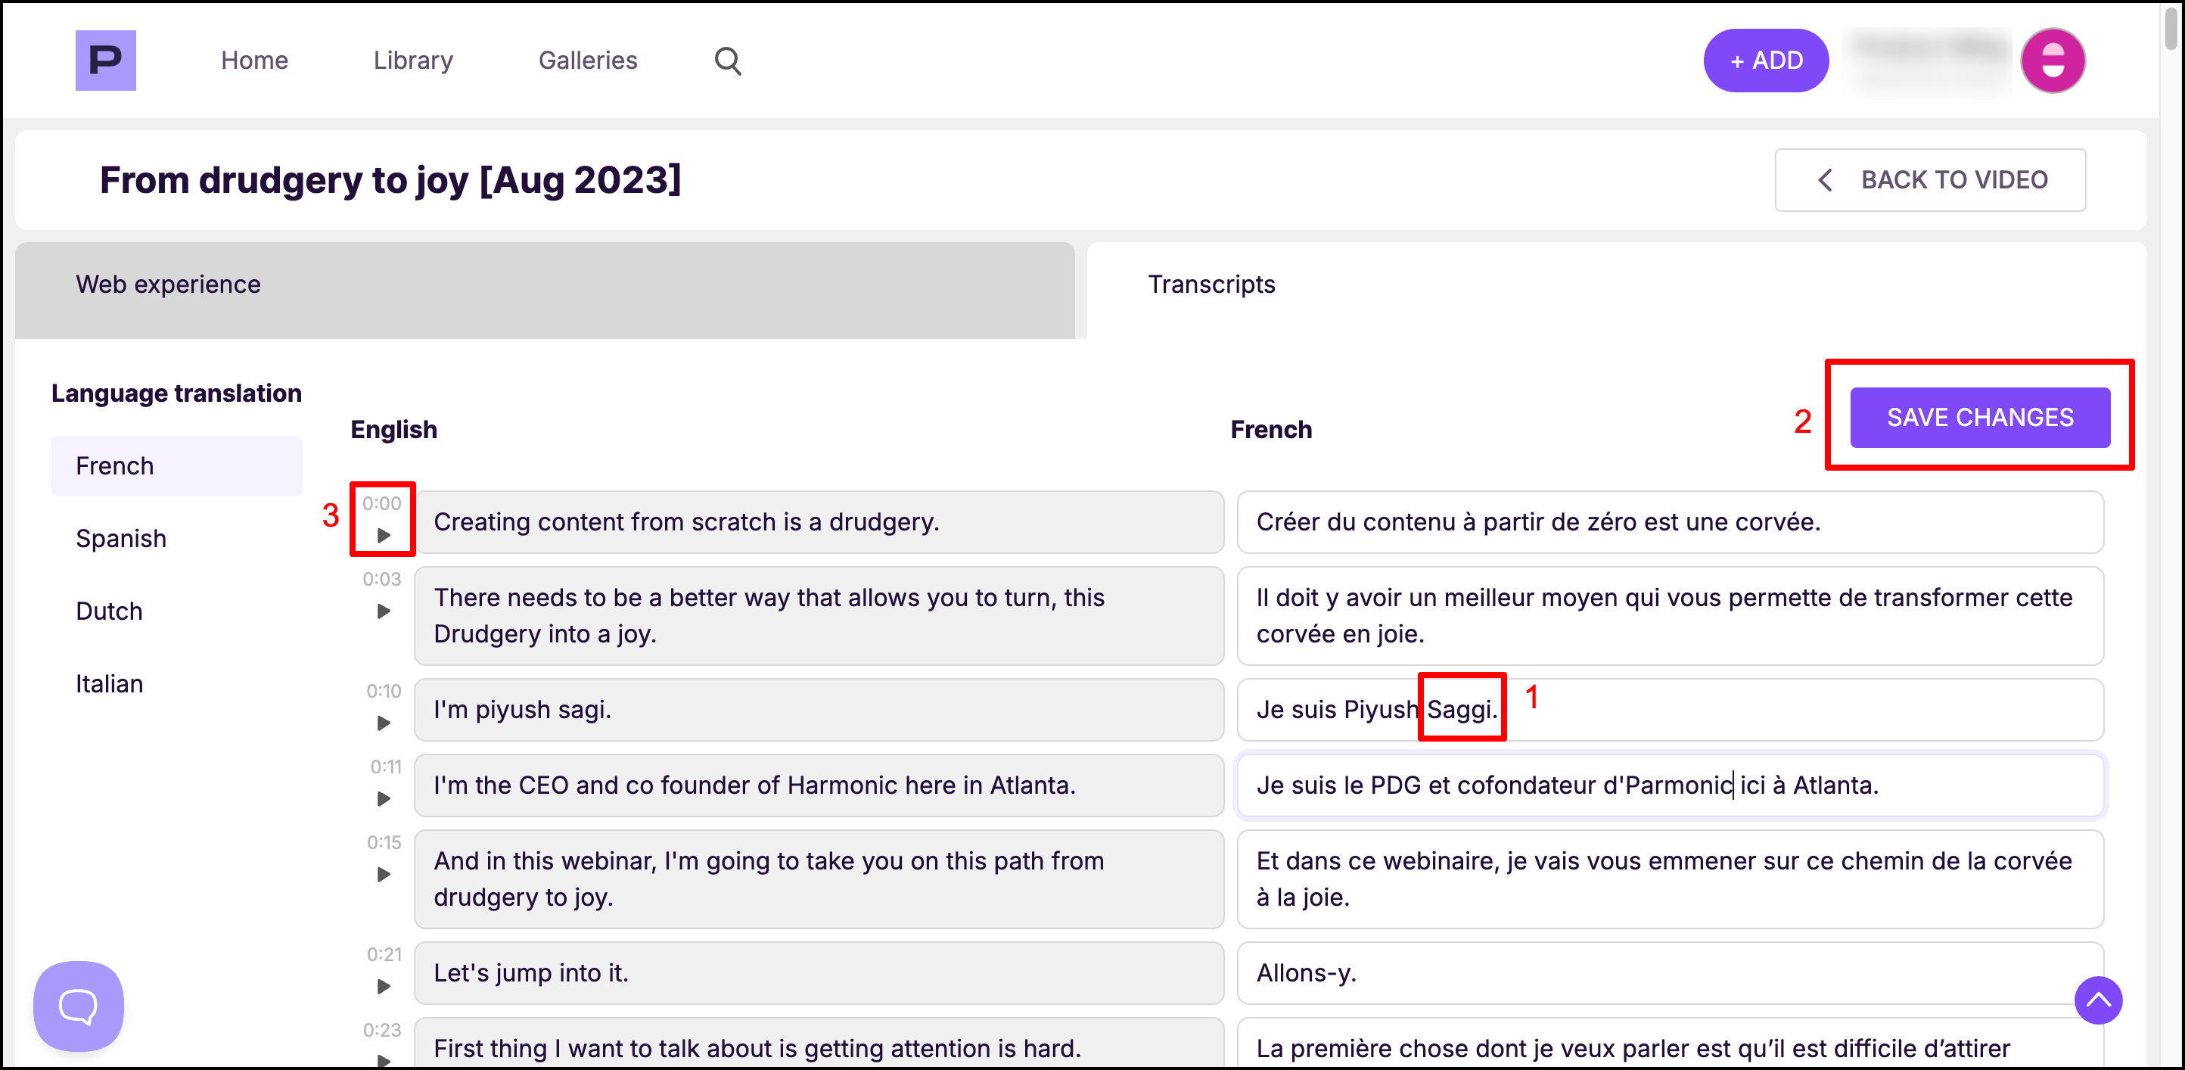
Task: Play the 0:11 segment about Atlanta
Action: click(384, 798)
